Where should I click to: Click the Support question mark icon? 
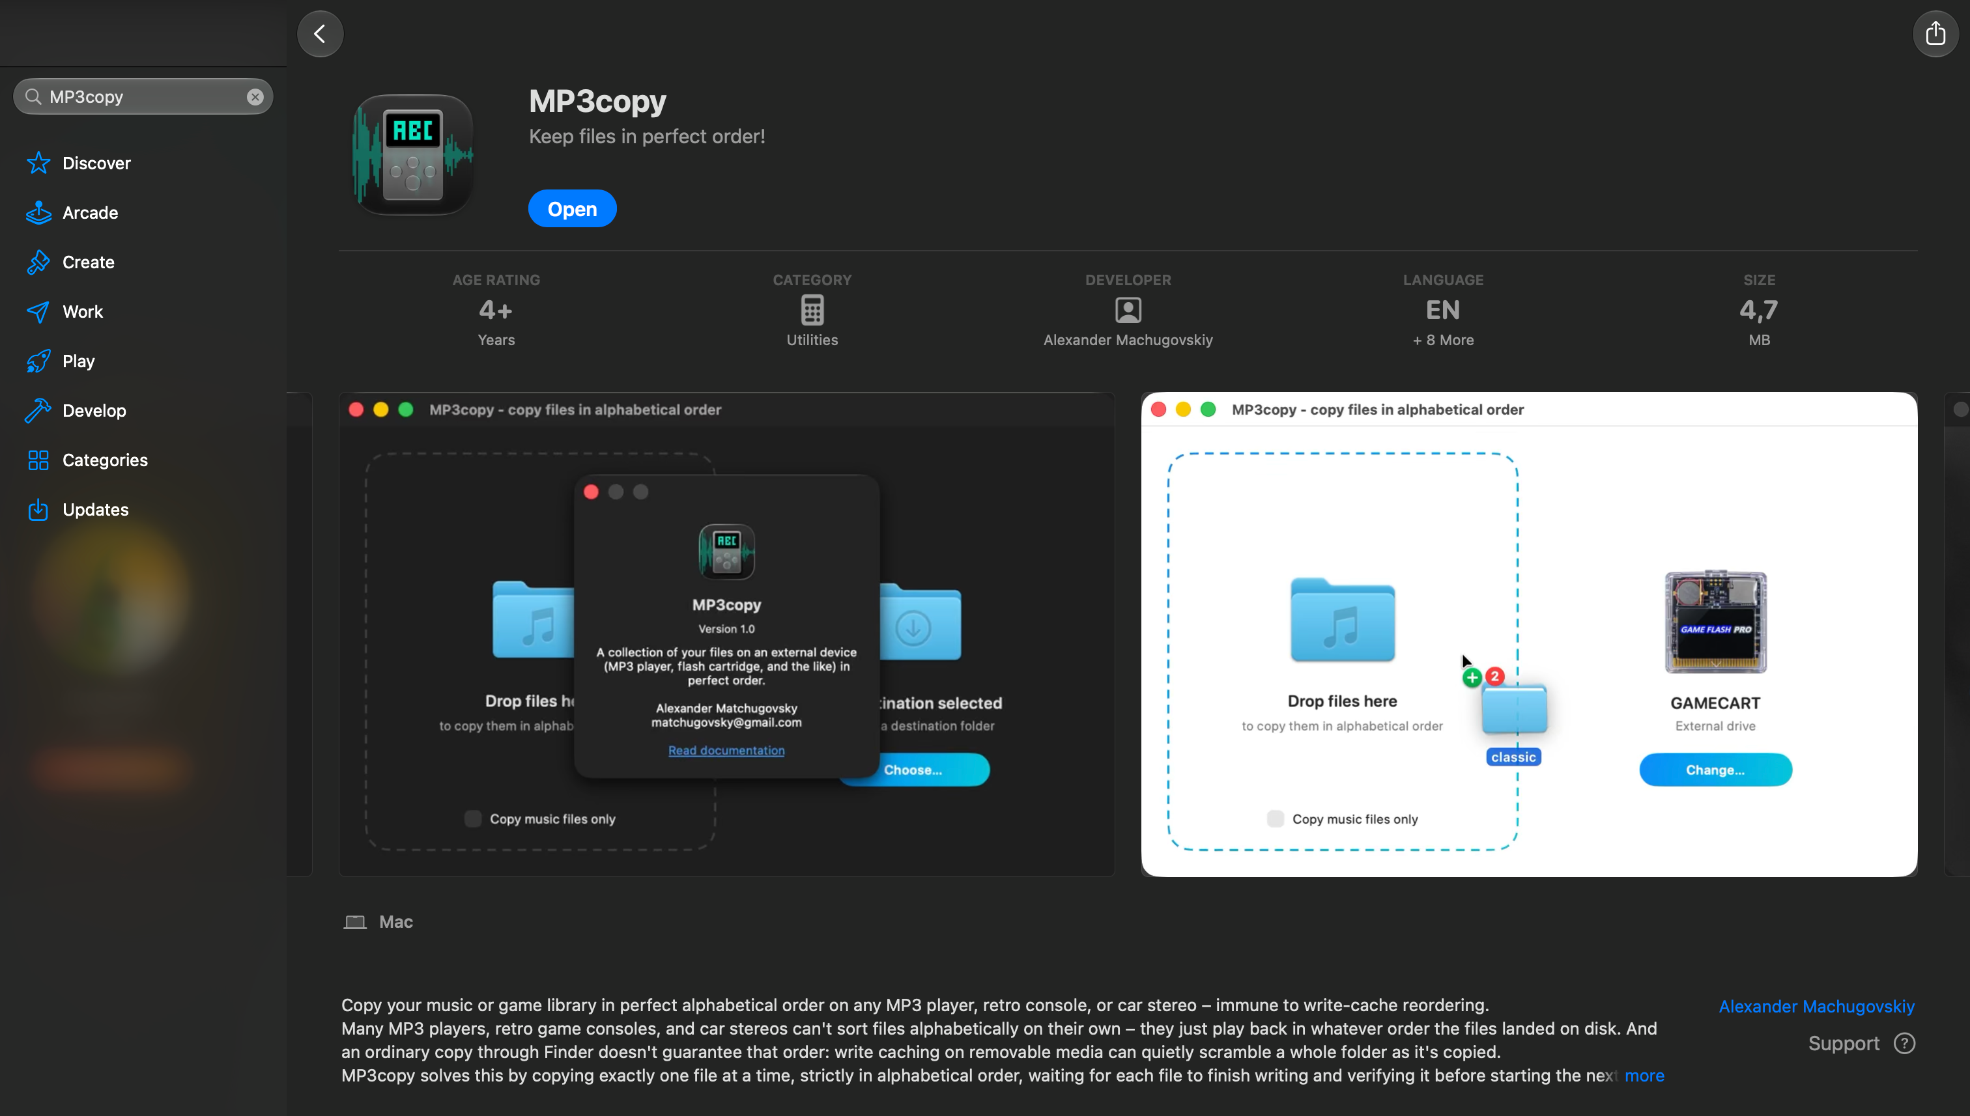(x=1904, y=1043)
